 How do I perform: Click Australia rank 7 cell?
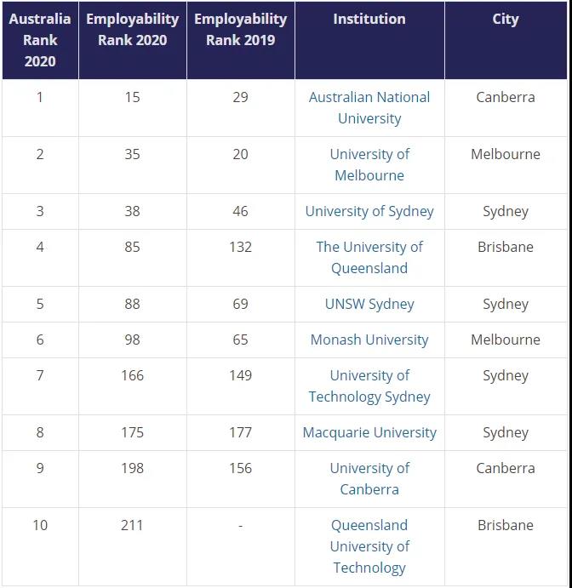click(x=40, y=386)
